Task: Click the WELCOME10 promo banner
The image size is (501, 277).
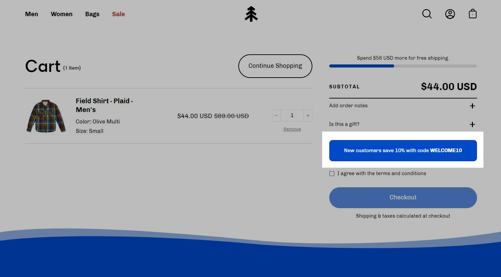Action: 403,150
